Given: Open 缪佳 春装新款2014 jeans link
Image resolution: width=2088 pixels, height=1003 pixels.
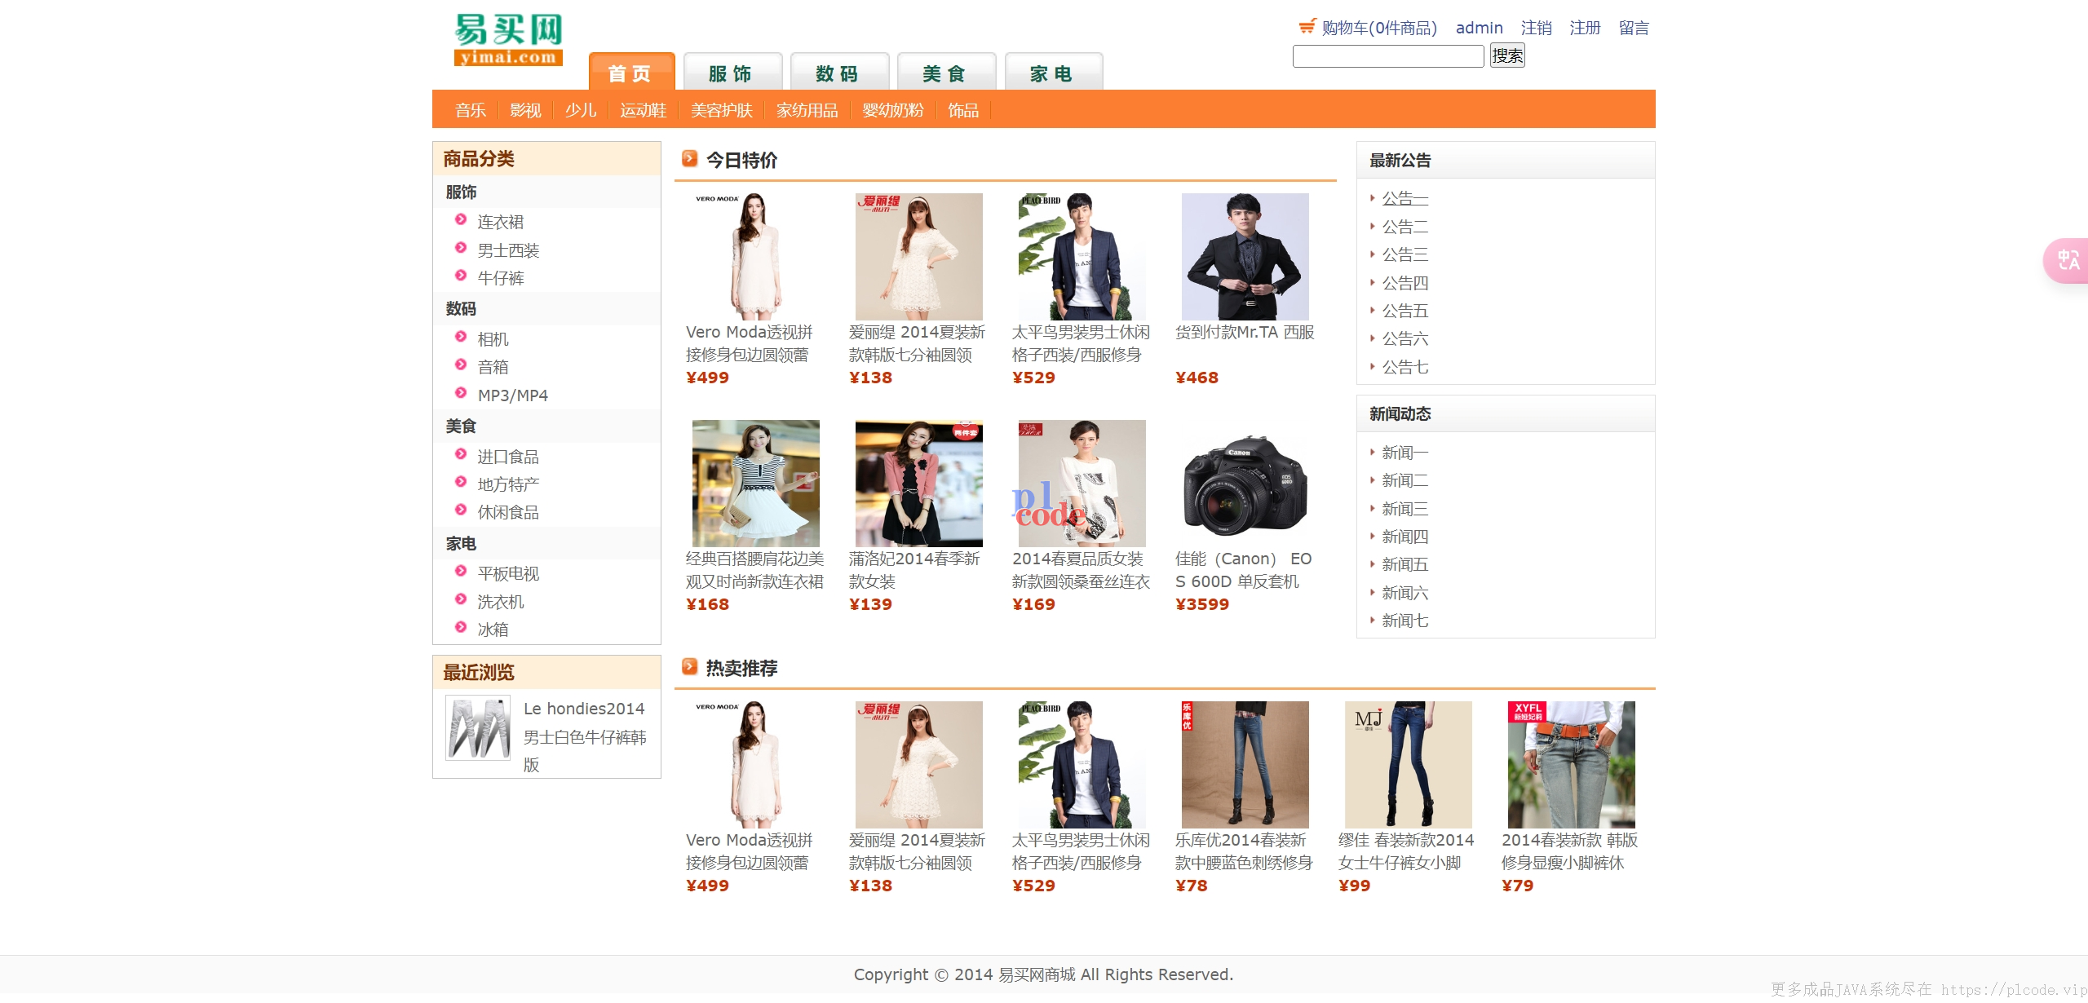Looking at the screenshot, I should pos(1406,851).
